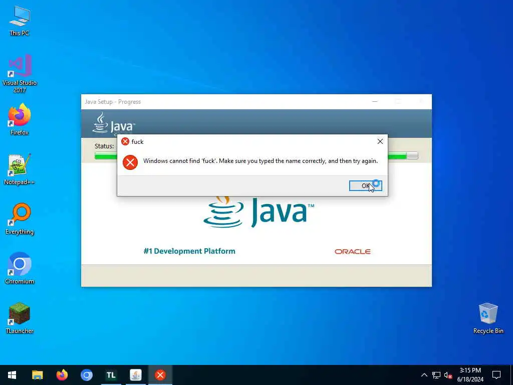
Task: Open the Firefox desktop shortcut
Action: 20,119
